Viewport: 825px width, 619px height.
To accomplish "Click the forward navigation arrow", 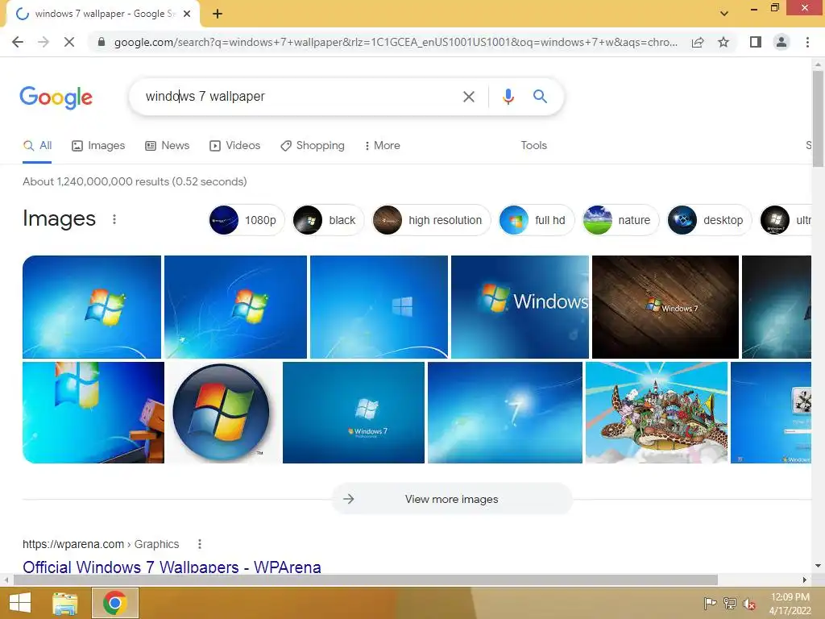I will click(x=44, y=42).
